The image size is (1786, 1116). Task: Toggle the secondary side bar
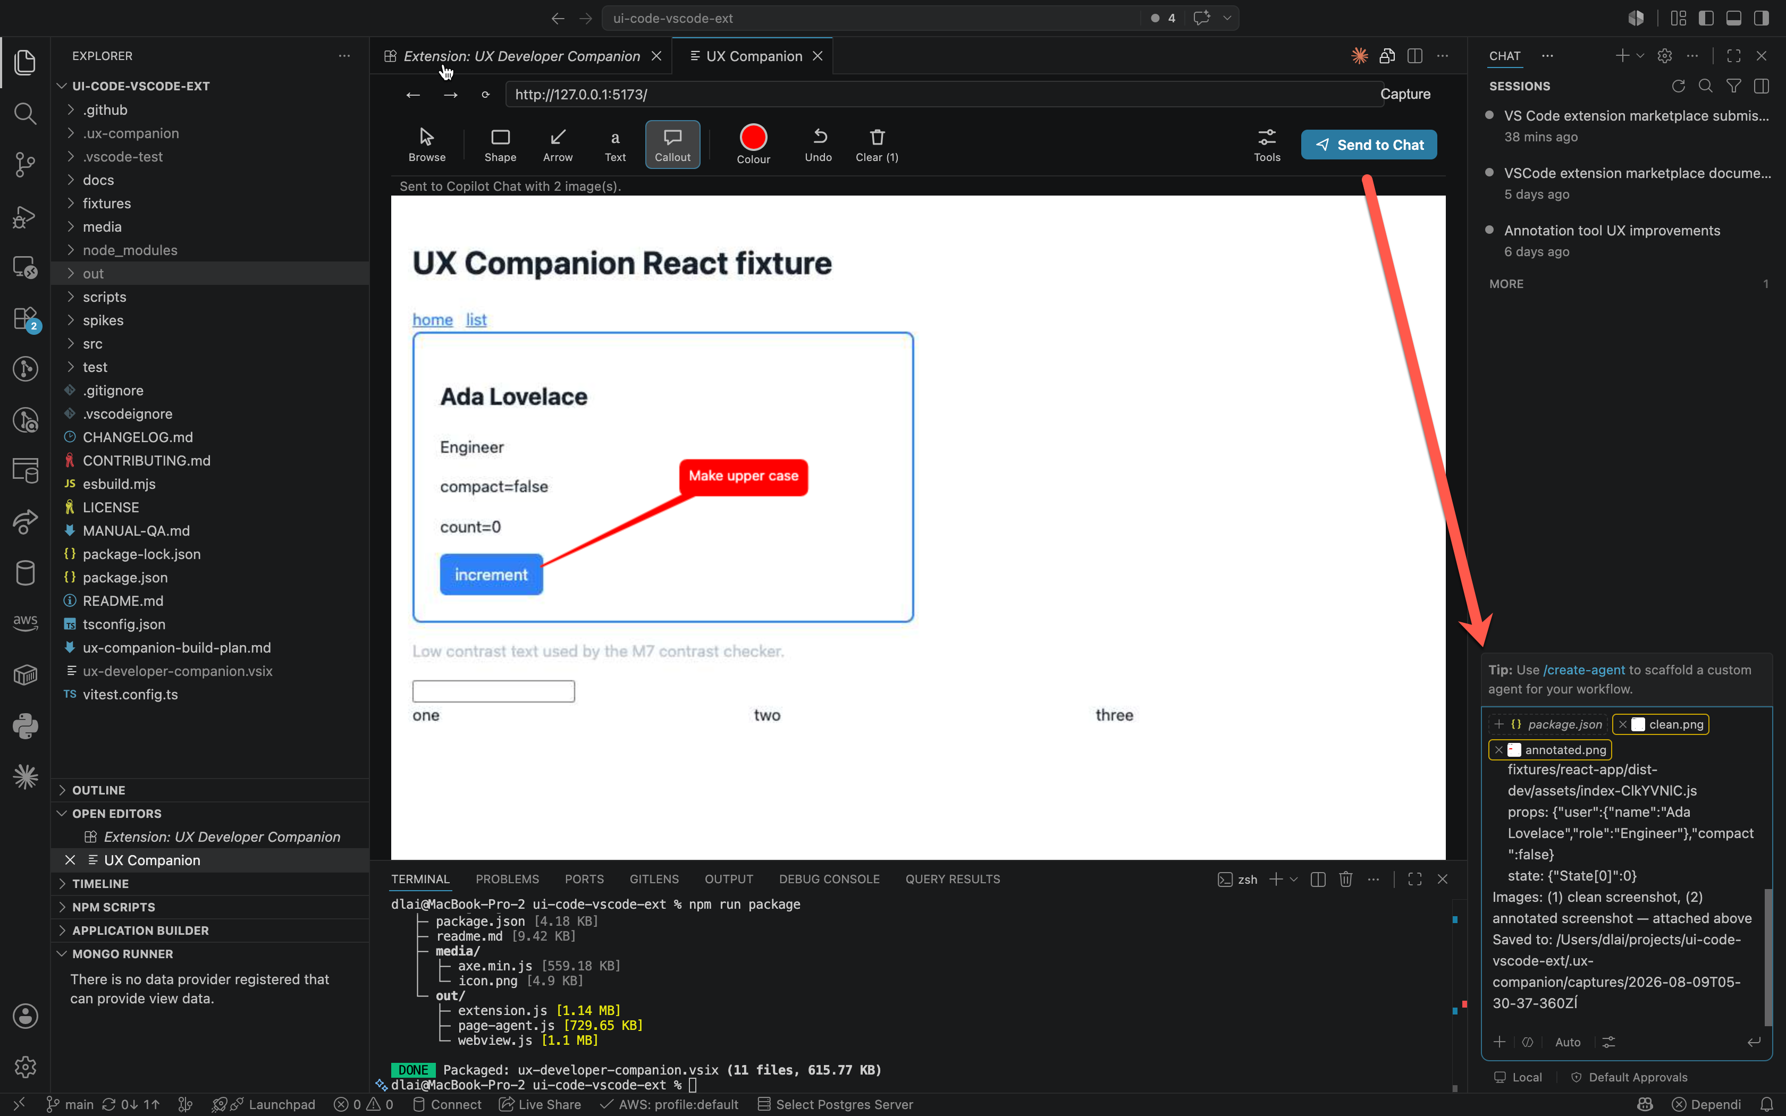coord(1762,19)
